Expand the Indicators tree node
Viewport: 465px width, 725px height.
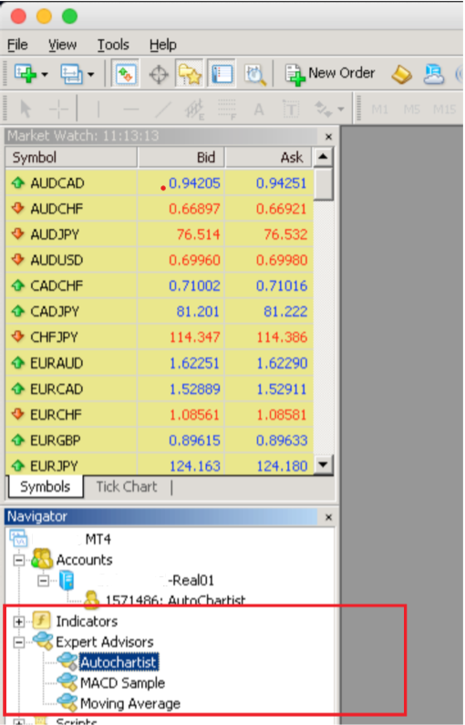pyautogui.click(x=18, y=622)
